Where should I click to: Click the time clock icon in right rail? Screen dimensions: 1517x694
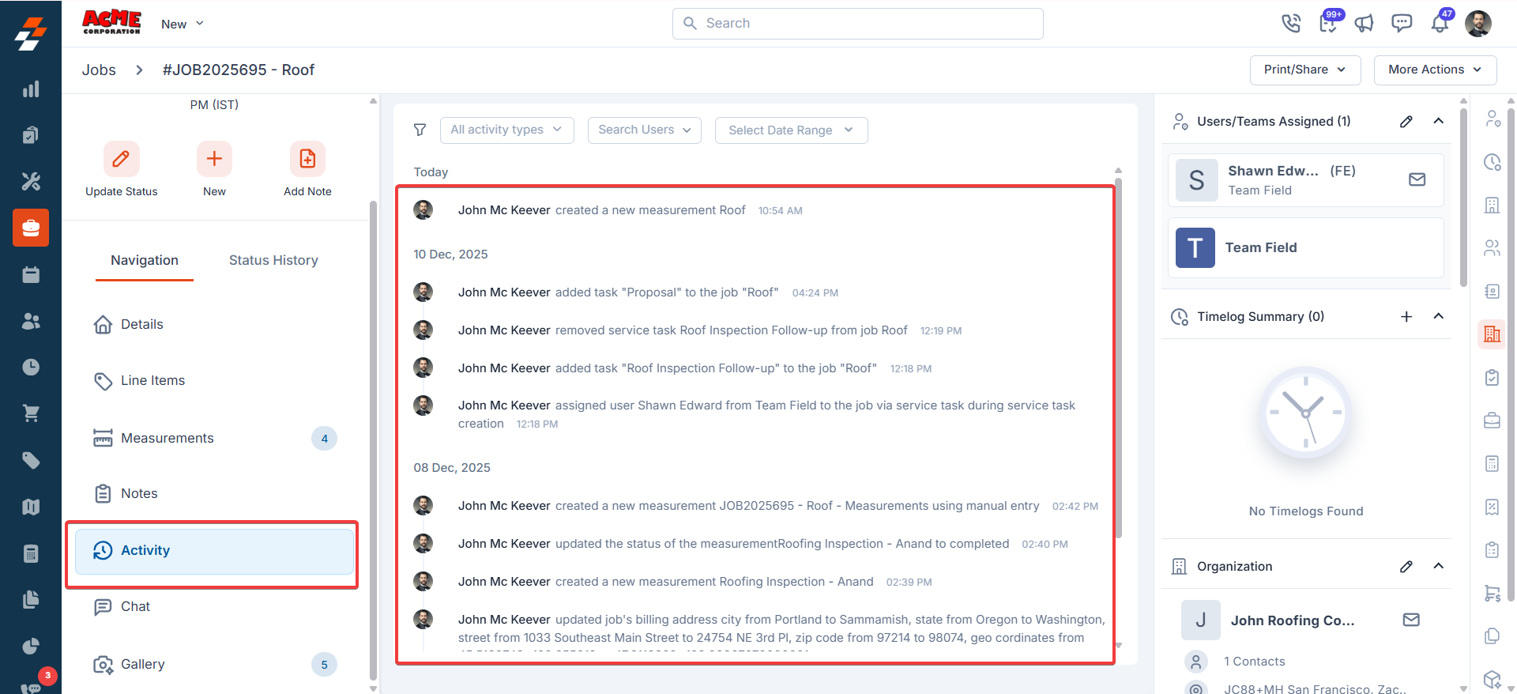click(x=1492, y=162)
